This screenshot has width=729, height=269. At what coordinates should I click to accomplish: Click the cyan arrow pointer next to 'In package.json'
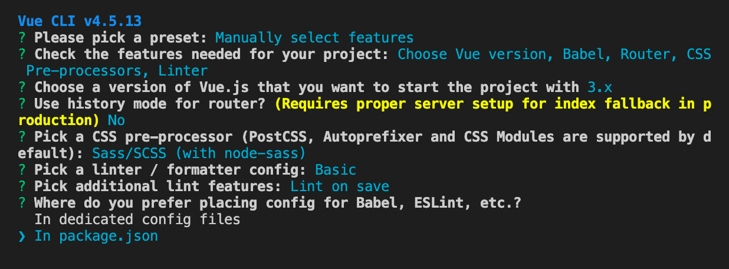(x=22, y=237)
